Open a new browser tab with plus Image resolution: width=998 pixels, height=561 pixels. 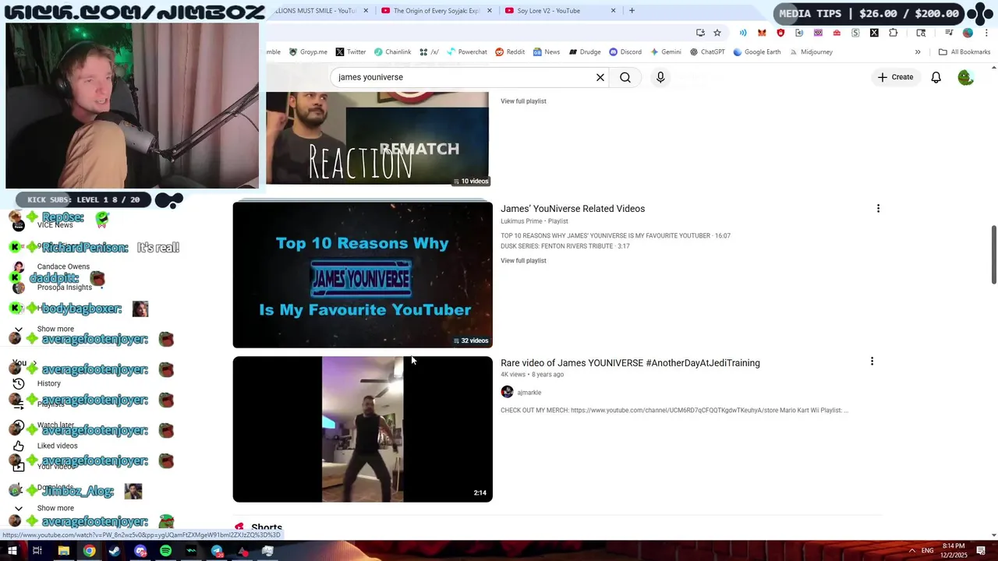click(x=632, y=11)
